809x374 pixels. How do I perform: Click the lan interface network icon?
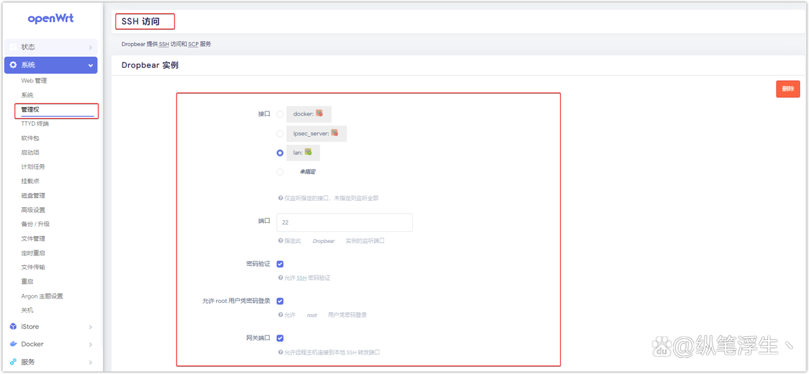308,152
